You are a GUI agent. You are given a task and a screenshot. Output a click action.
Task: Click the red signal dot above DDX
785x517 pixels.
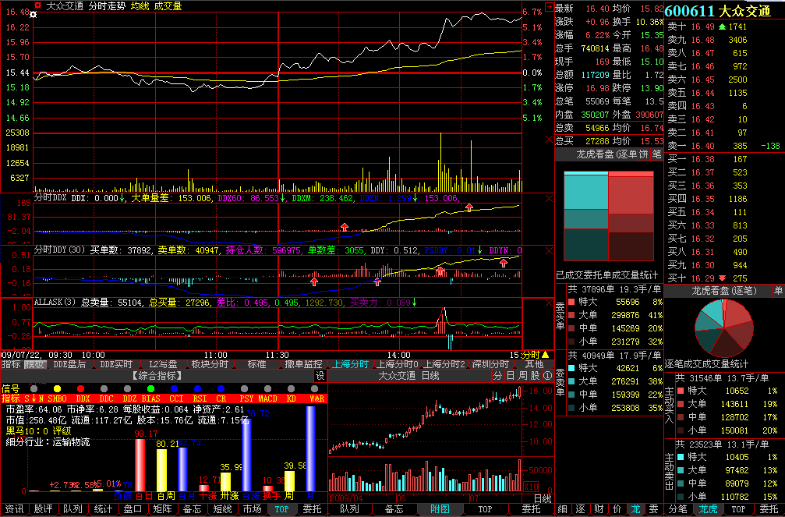(80, 389)
